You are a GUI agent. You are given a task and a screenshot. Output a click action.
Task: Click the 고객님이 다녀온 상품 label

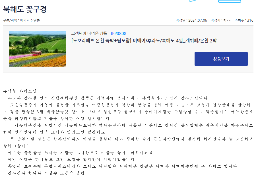(90, 33)
